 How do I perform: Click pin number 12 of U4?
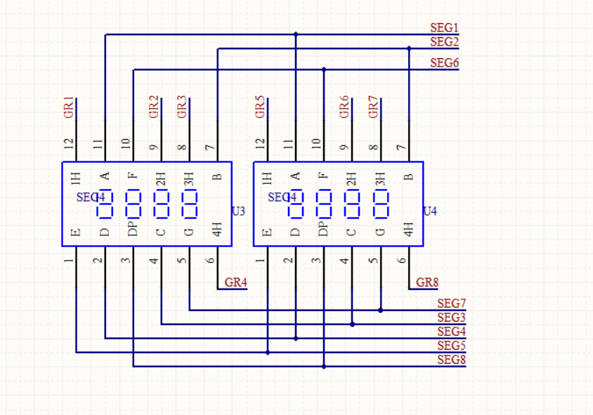coord(260,144)
